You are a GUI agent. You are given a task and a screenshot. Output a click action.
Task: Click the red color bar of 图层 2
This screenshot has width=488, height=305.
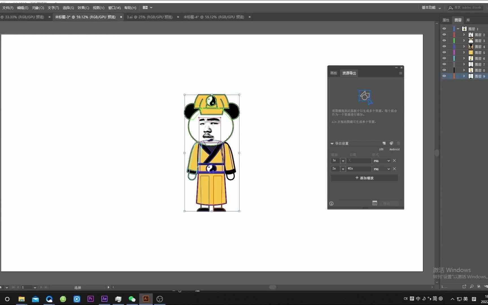pyautogui.click(x=454, y=35)
